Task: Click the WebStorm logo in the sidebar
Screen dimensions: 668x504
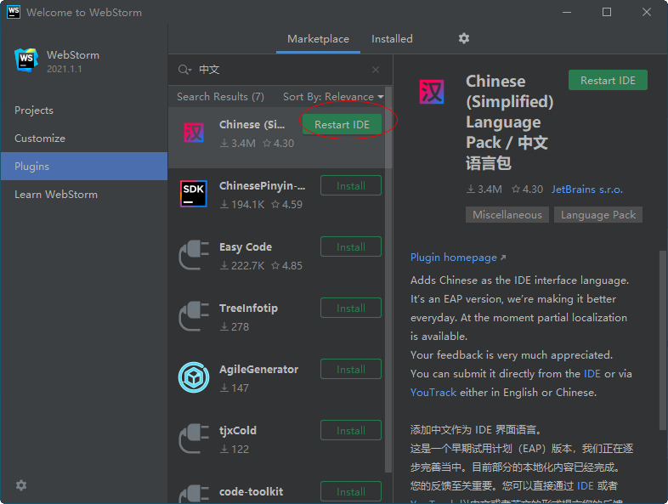Action: click(x=26, y=60)
